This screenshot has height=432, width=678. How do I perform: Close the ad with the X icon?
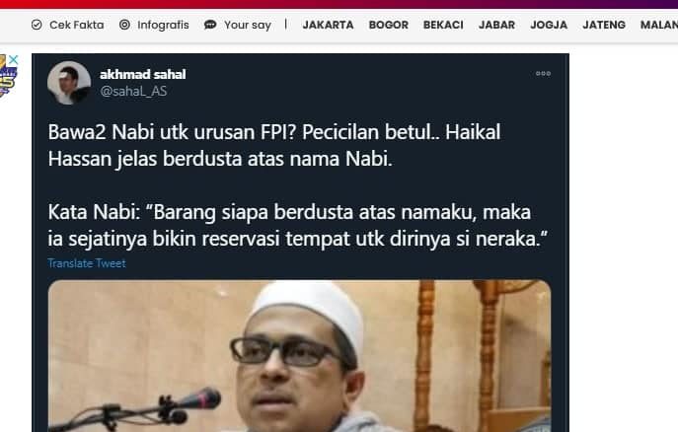coord(14,59)
